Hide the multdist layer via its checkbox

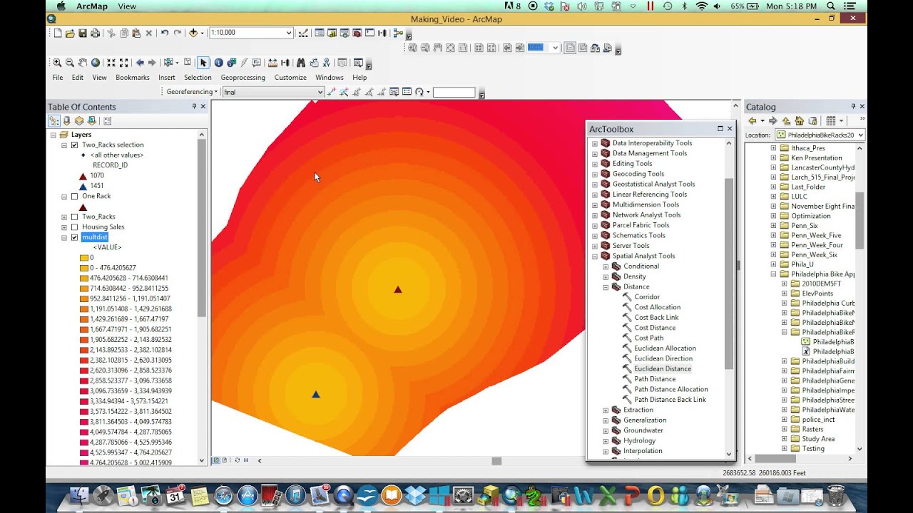(74, 237)
